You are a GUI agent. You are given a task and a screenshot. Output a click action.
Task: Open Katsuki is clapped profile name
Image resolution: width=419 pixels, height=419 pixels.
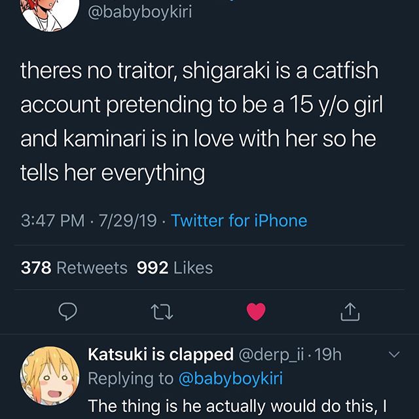point(160,354)
